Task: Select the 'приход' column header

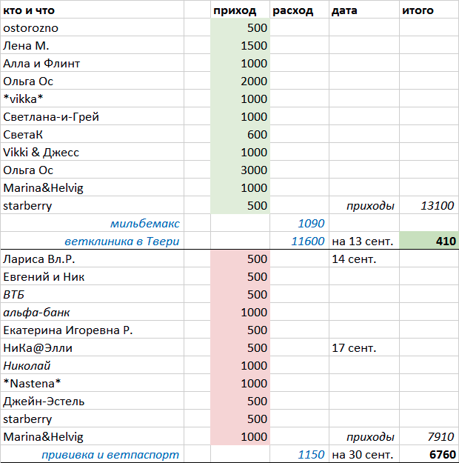Action: point(235,10)
